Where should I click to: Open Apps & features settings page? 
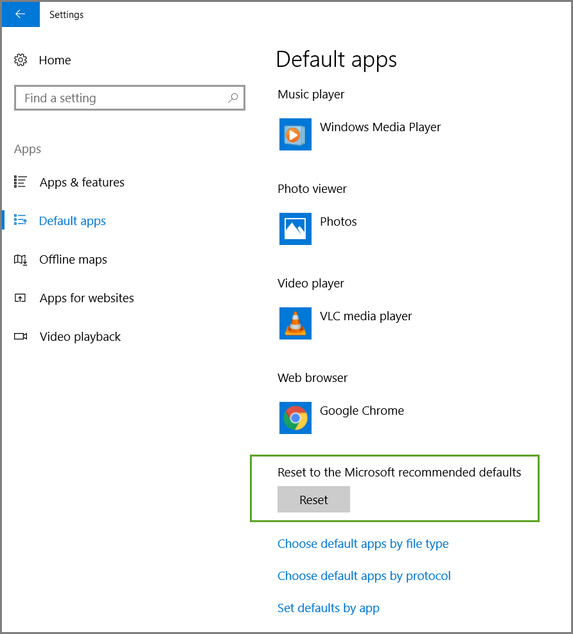point(82,183)
